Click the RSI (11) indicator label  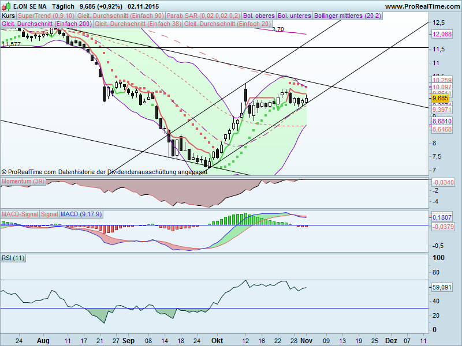click(13, 258)
